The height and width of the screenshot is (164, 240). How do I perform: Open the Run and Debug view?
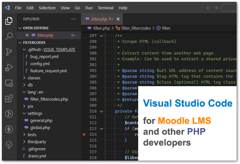pyautogui.click(x=8, y=68)
